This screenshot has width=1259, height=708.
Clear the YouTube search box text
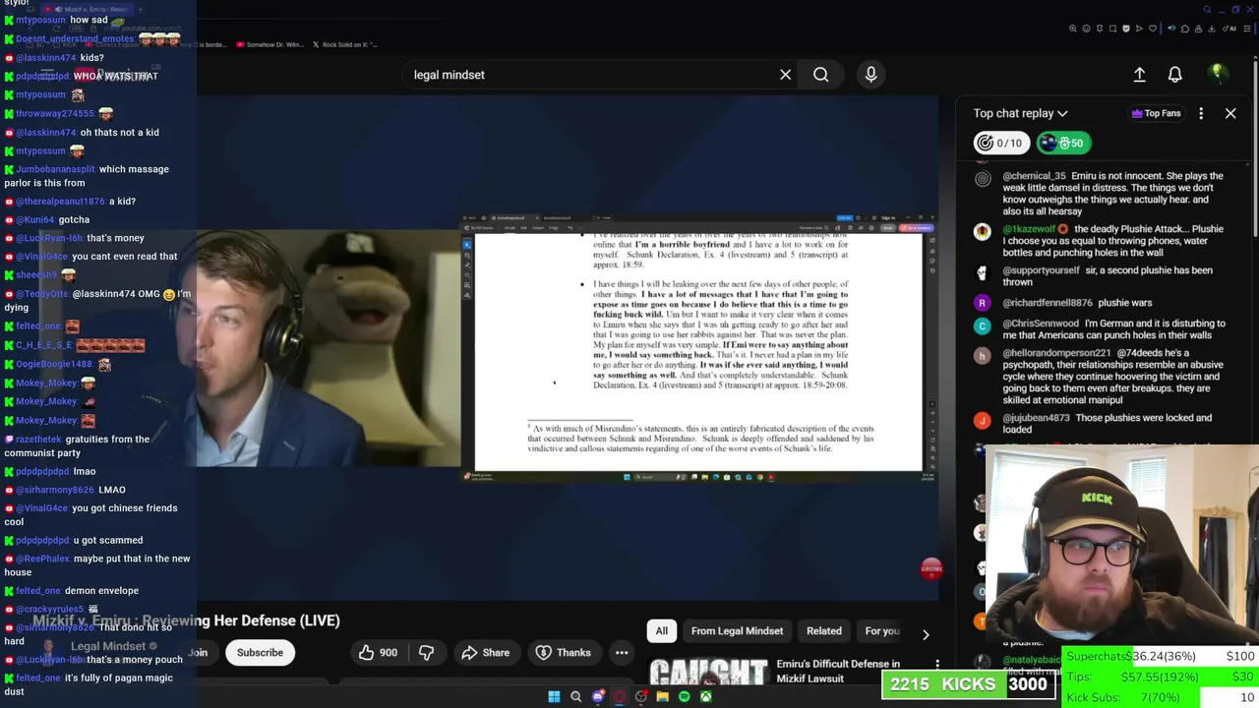pyautogui.click(x=785, y=75)
